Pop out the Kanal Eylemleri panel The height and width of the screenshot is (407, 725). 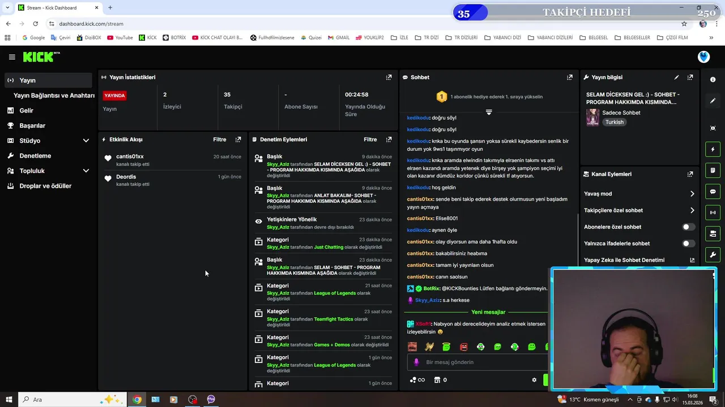(x=690, y=174)
